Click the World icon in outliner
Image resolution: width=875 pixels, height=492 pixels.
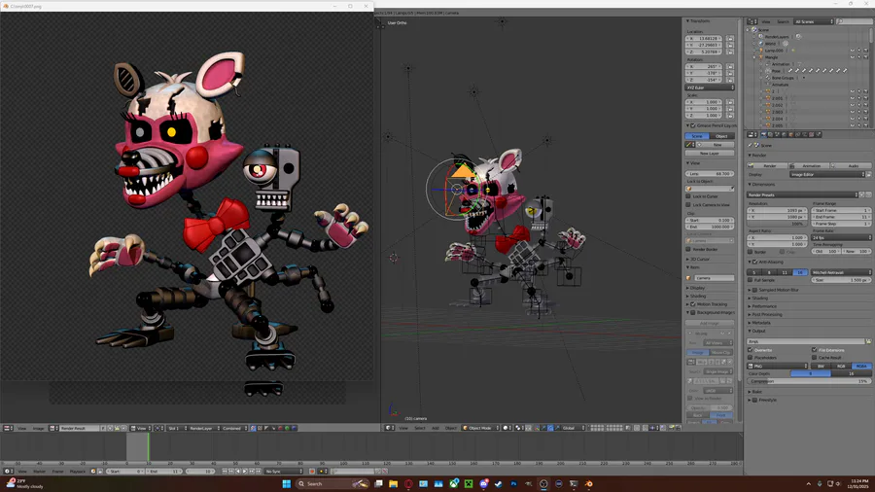click(x=760, y=44)
